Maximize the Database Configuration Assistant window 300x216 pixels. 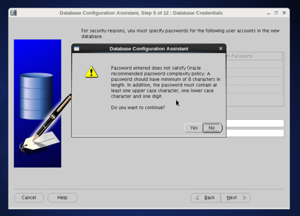tap(276, 13)
